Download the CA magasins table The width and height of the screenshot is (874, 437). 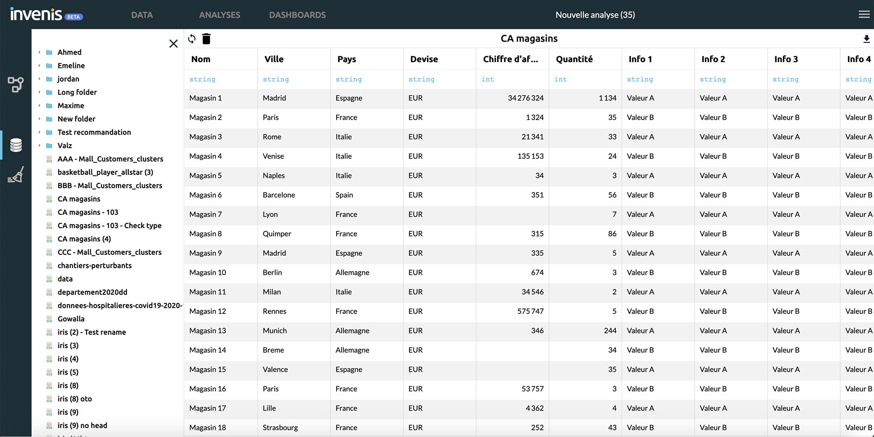(x=866, y=39)
